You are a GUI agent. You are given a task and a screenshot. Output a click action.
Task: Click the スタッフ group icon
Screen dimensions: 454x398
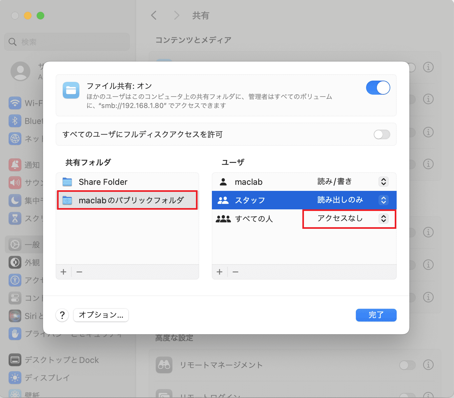point(223,200)
